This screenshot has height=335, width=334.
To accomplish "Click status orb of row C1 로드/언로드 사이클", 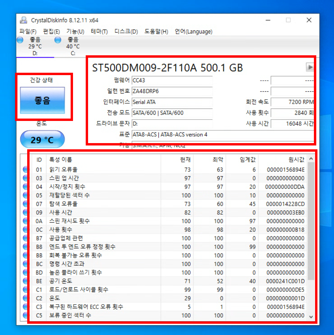I will point(25,289).
